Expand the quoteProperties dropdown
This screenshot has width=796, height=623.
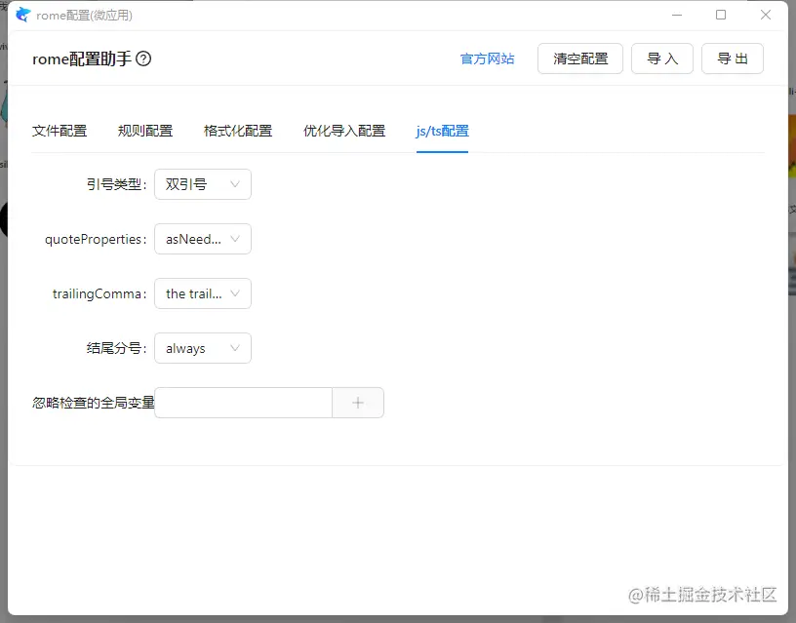(x=203, y=239)
